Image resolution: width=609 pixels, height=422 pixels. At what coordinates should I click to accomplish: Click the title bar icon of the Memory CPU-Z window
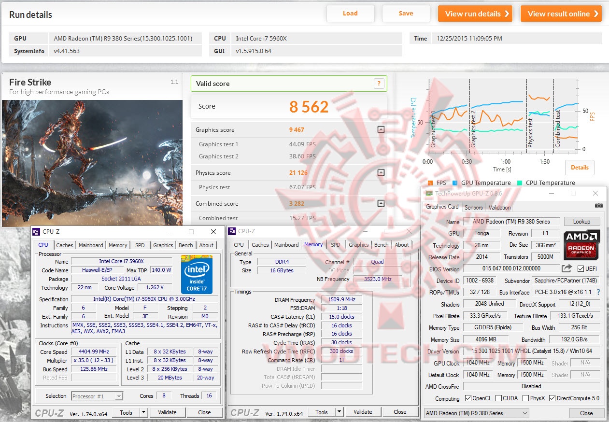pyautogui.click(x=232, y=231)
